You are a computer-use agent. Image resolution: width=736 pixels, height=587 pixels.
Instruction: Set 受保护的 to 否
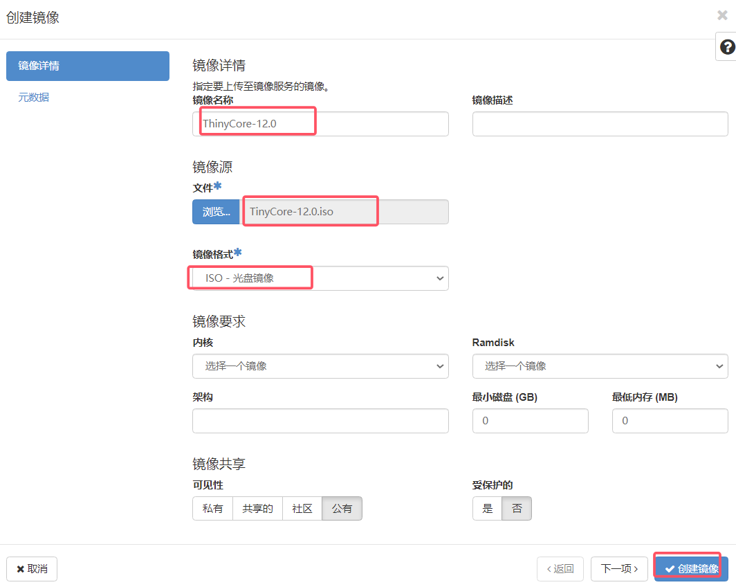[517, 509]
